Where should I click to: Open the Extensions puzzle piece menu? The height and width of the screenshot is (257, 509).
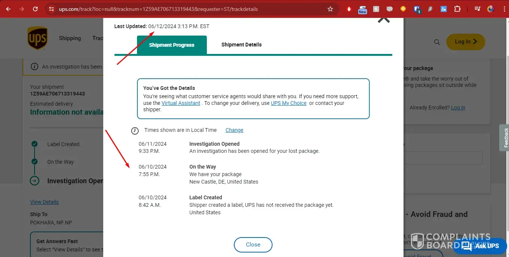pyautogui.click(x=457, y=9)
